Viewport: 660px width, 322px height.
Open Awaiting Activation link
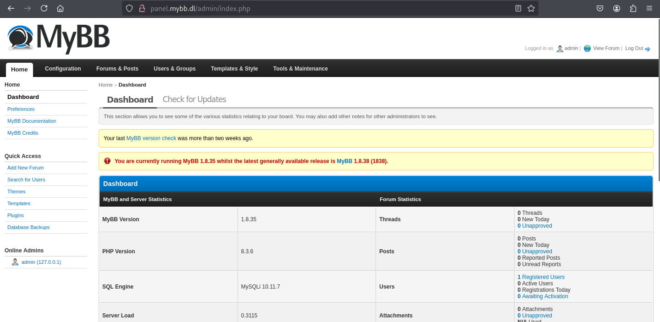click(x=543, y=296)
